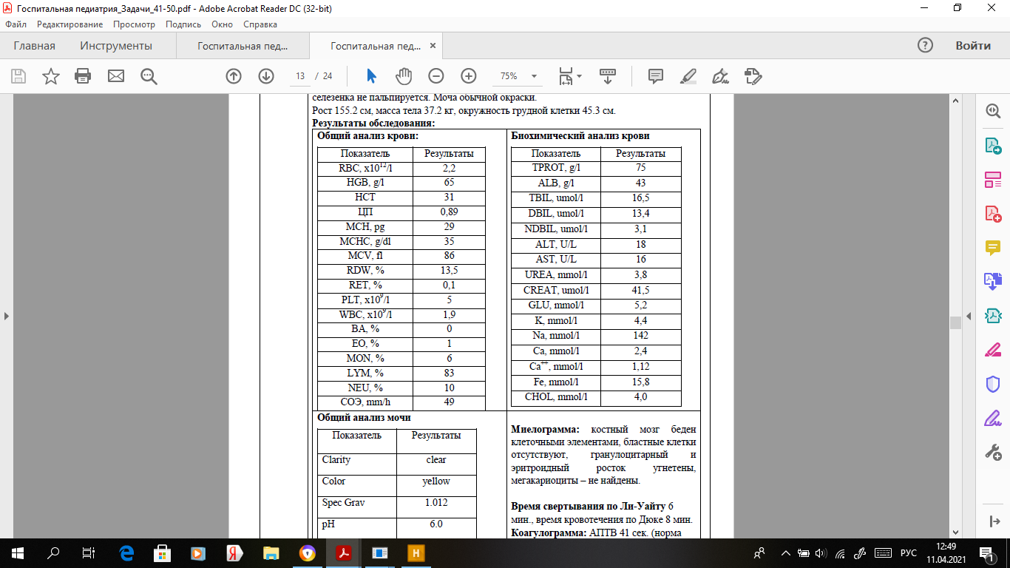Switch input language РУС indicator
Screen dimensions: 1010x568
[908, 552]
